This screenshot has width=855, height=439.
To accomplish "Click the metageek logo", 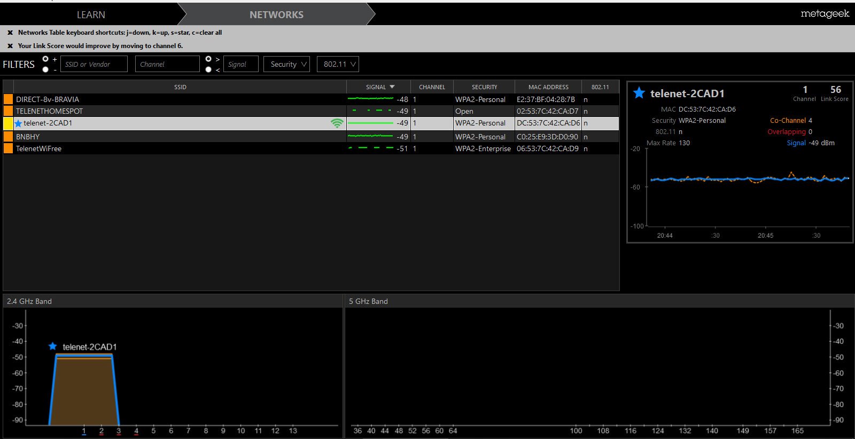I will [825, 13].
